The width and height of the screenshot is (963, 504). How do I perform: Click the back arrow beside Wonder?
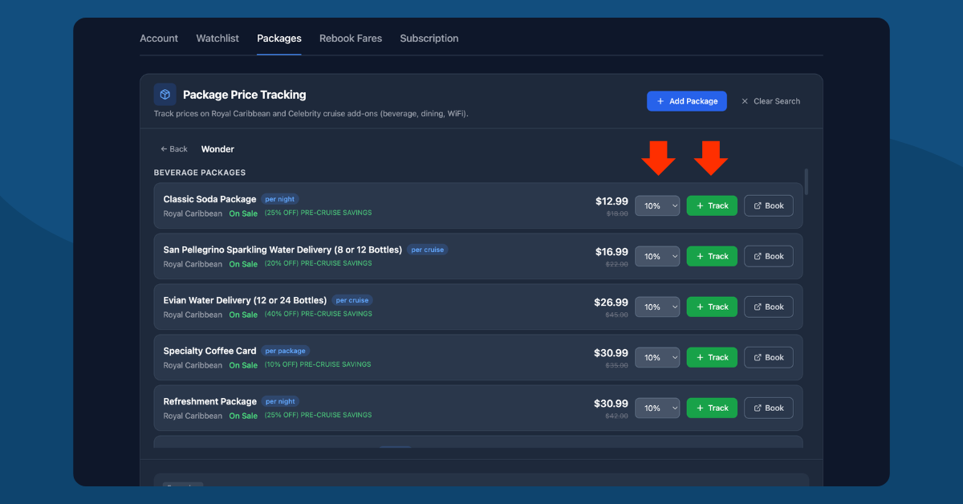tap(163, 148)
